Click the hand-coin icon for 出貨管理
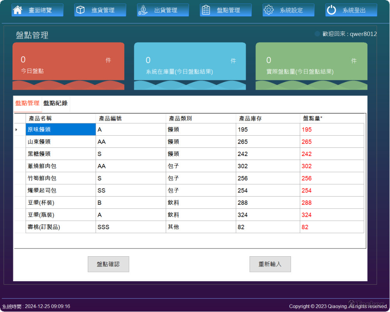390x312 pixels. (143, 10)
